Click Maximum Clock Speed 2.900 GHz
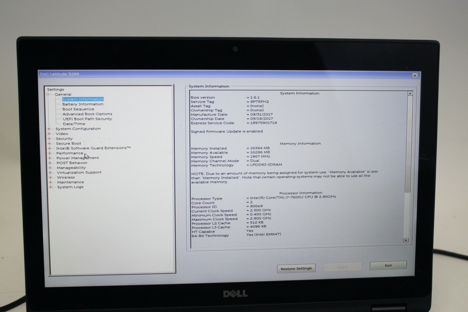 coord(260,218)
